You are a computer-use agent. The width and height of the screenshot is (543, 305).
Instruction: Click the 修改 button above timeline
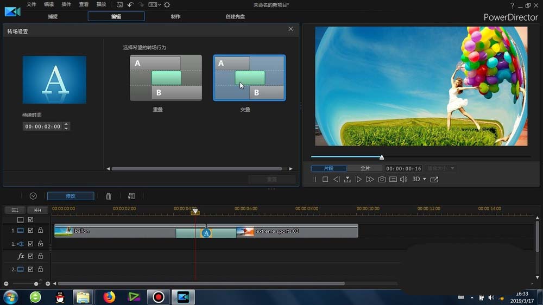click(x=71, y=196)
